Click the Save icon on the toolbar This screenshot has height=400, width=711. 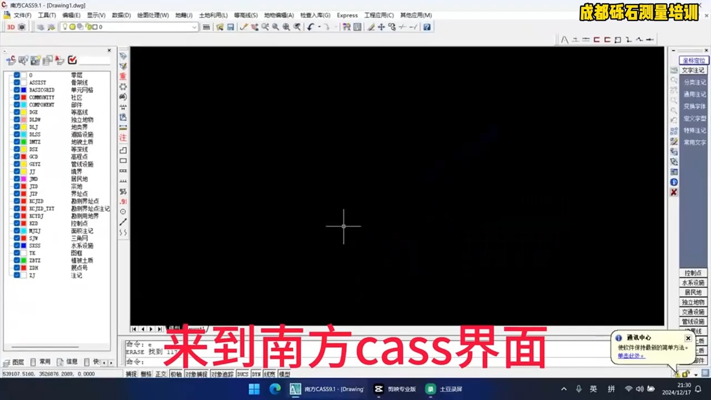tap(231, 27)
